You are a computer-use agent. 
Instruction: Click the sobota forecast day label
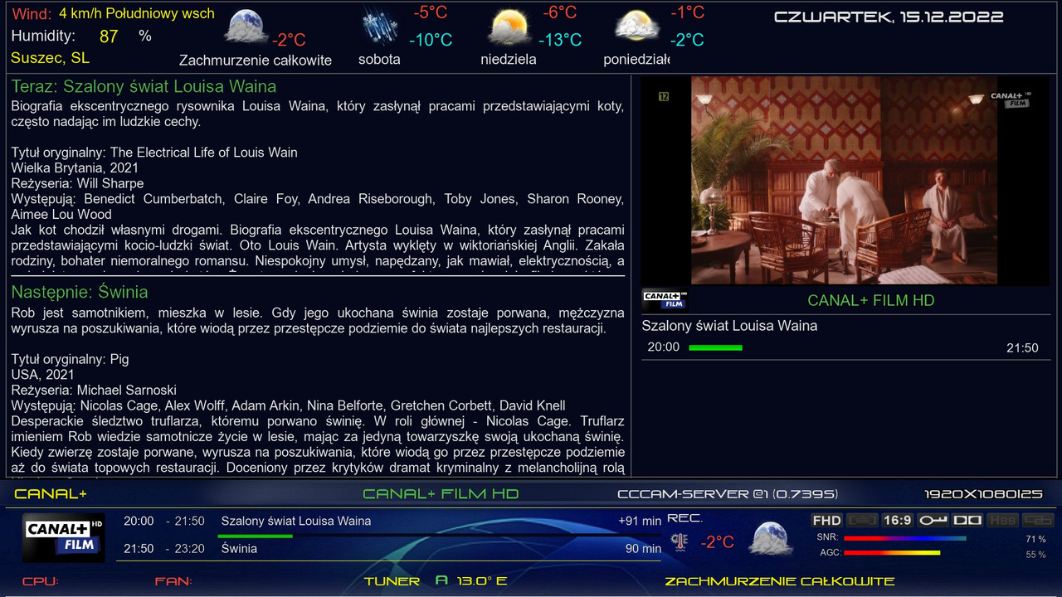click(x=379, y=60)
